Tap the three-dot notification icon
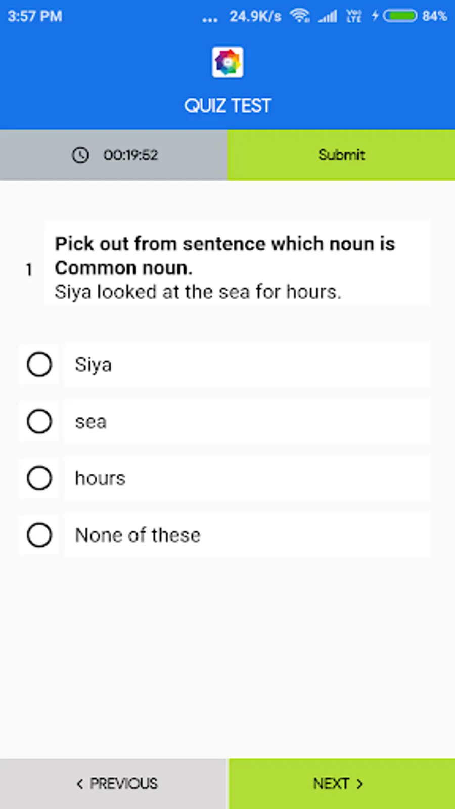This screenshot has height=809, width=455. pos(210,20)
